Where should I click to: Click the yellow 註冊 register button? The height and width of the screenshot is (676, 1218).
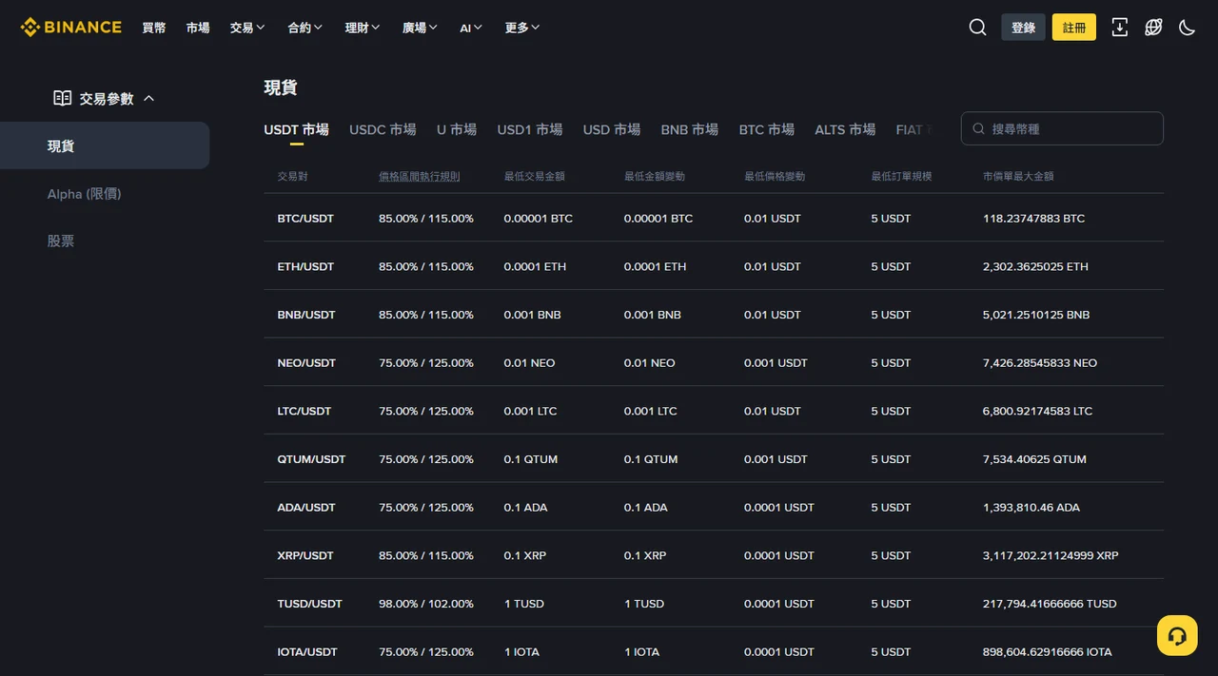[1074, 28]
